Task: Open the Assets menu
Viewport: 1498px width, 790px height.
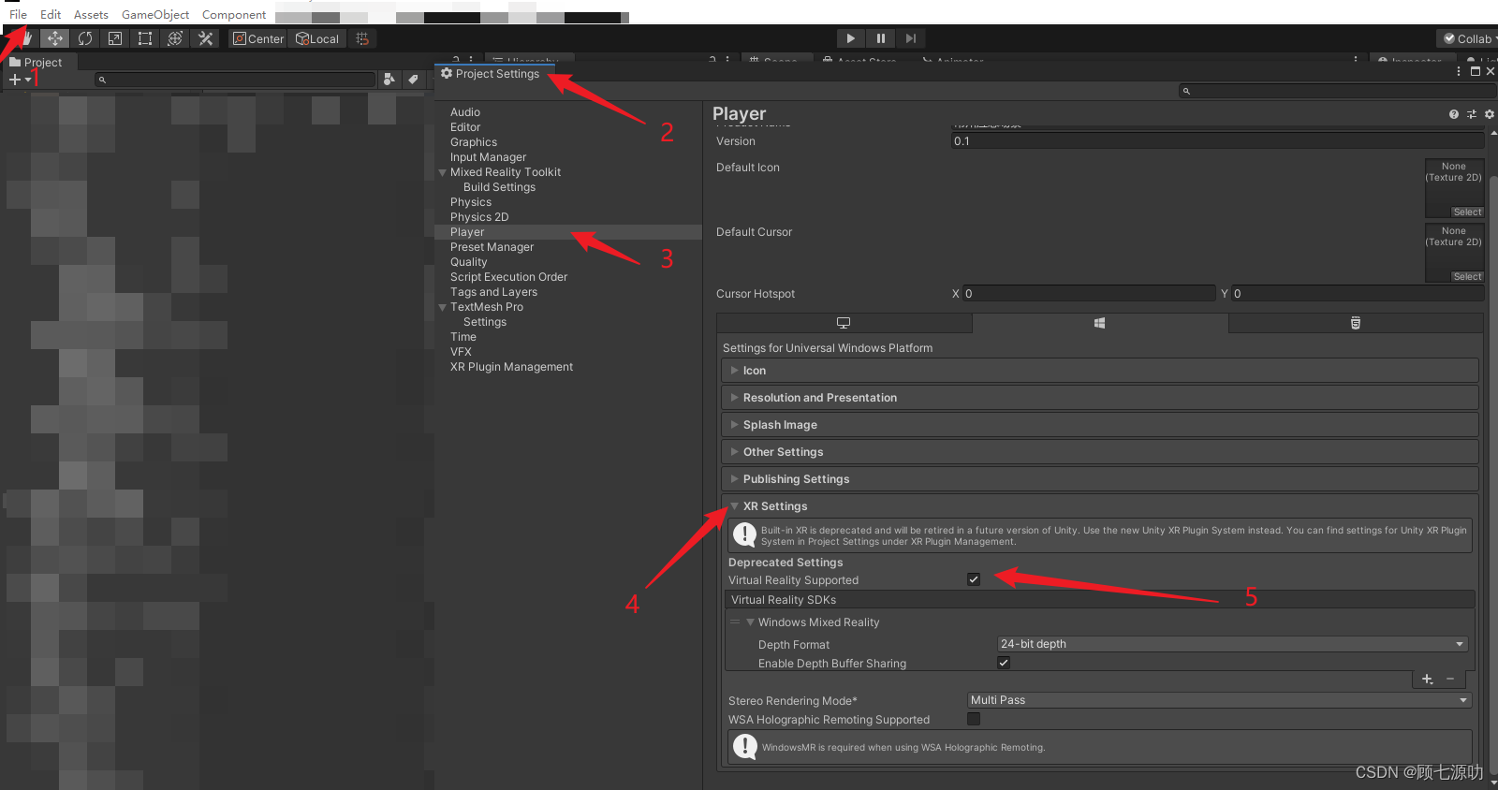Action: click(x=91, y=15)
